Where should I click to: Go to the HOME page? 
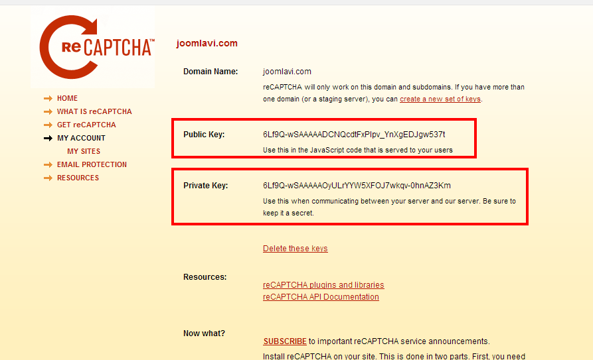click(x=67, y=98)
